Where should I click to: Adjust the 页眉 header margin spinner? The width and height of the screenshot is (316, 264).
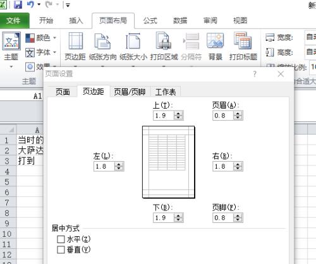[x=238, y=116]
